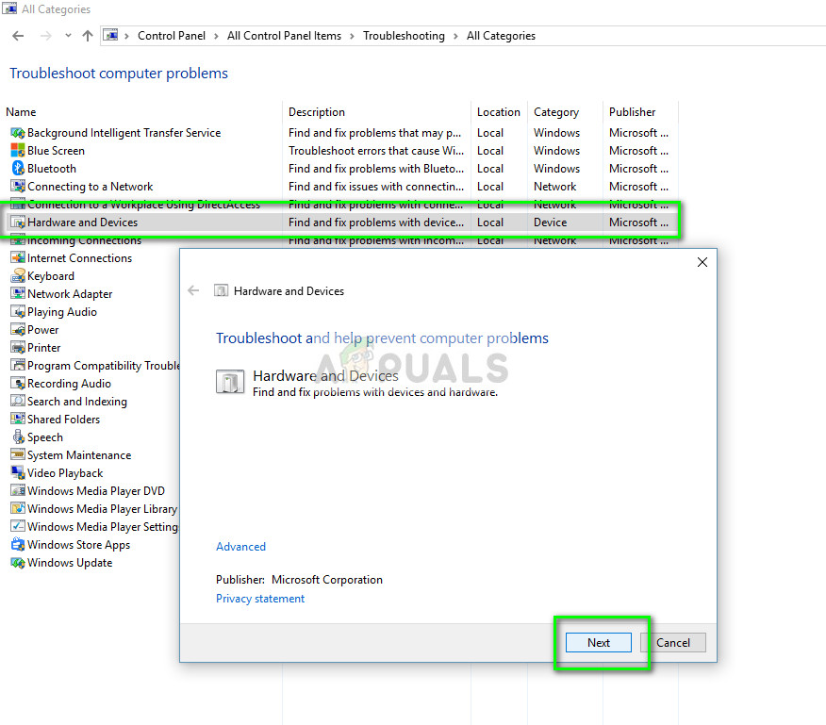The image size is (826, 725).
Task: Select the Incoming Connections list entry
Action: [x=84, y=241]
